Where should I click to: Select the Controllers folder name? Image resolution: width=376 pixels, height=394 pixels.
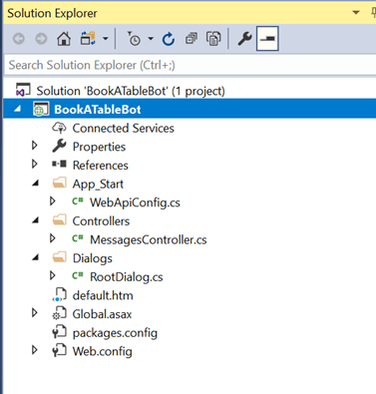[101, 221]
